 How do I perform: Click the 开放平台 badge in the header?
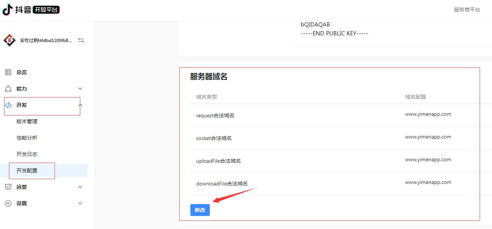coord(46,10)
